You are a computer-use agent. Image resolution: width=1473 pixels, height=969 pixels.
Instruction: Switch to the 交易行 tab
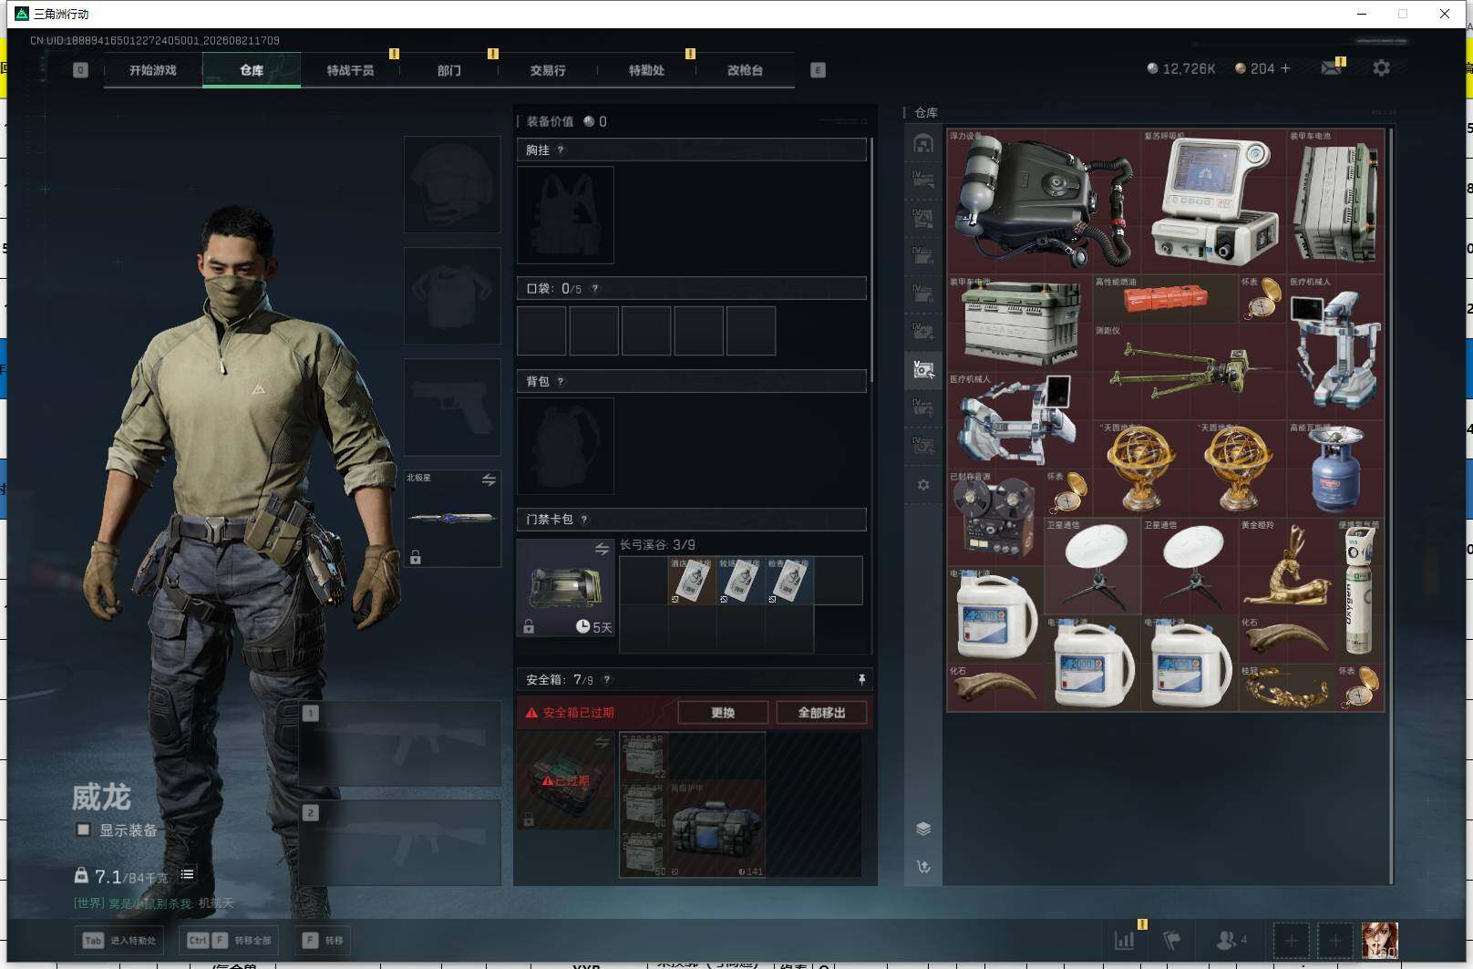(x=548, y=70)
